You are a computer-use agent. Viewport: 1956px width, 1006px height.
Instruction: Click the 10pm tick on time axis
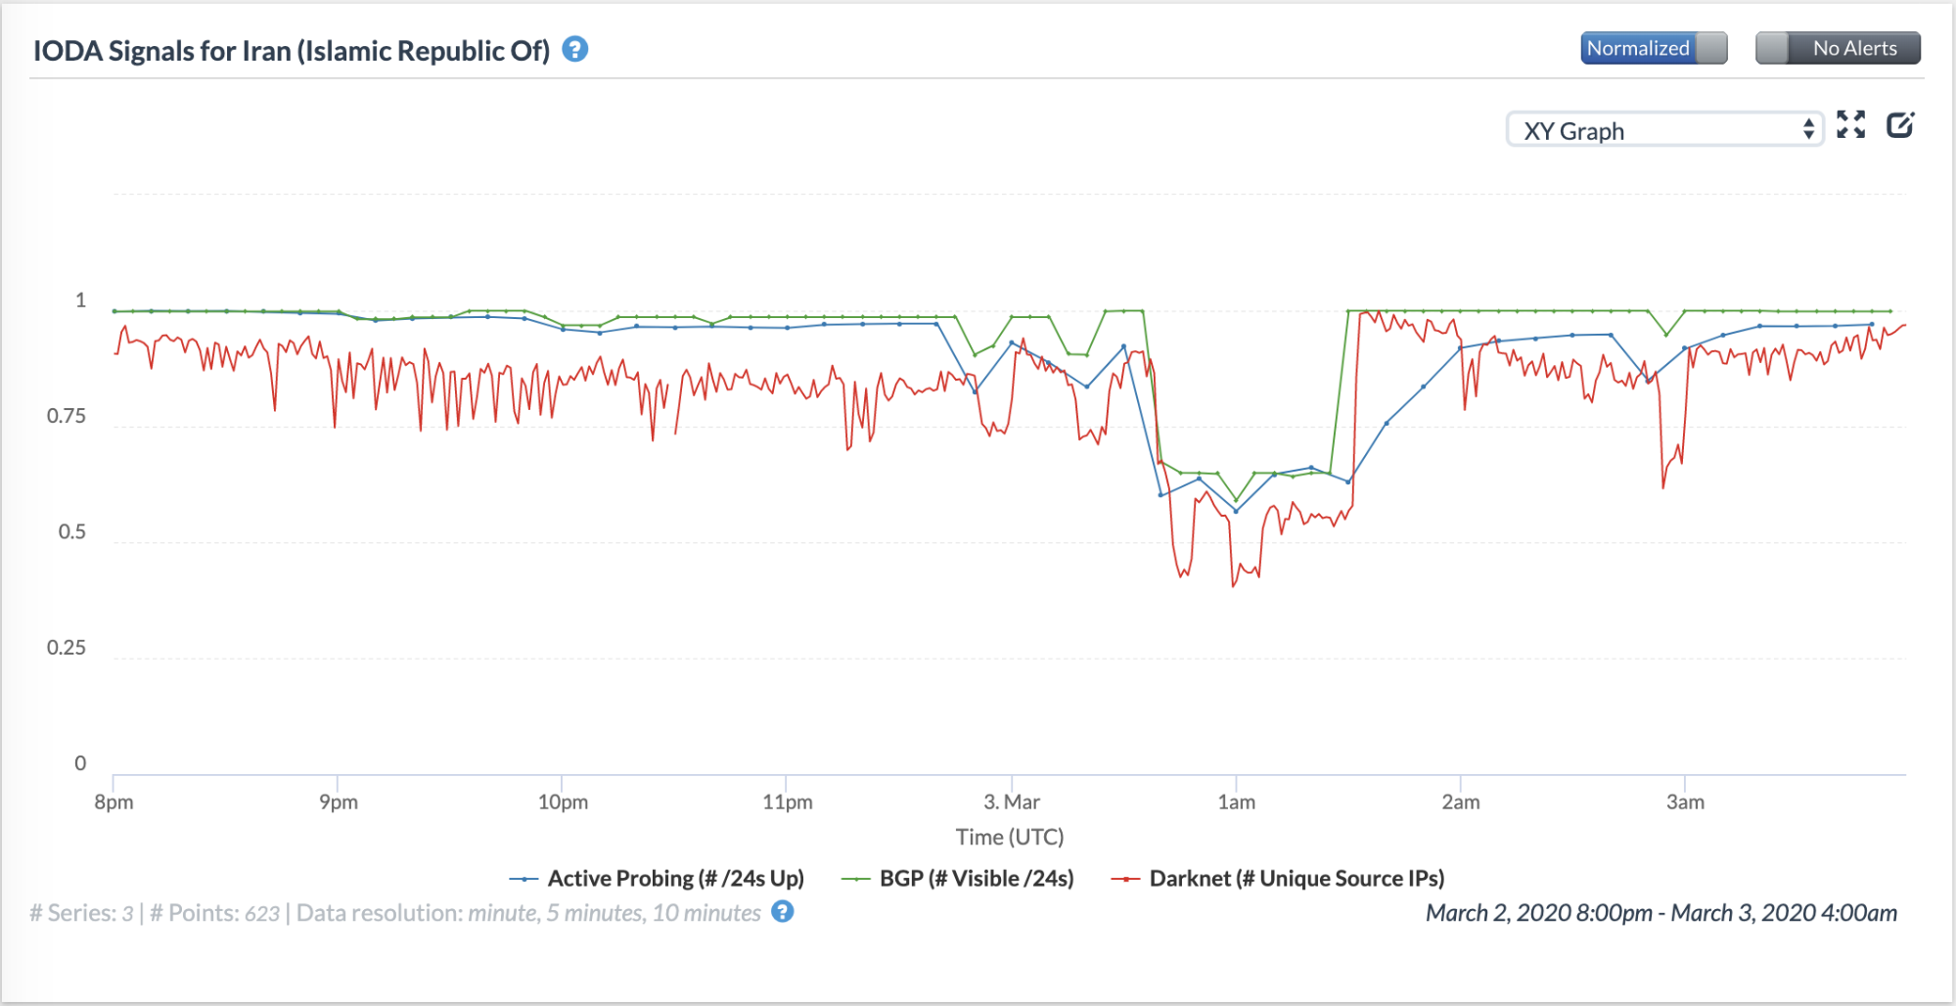[x=563, y=802]
